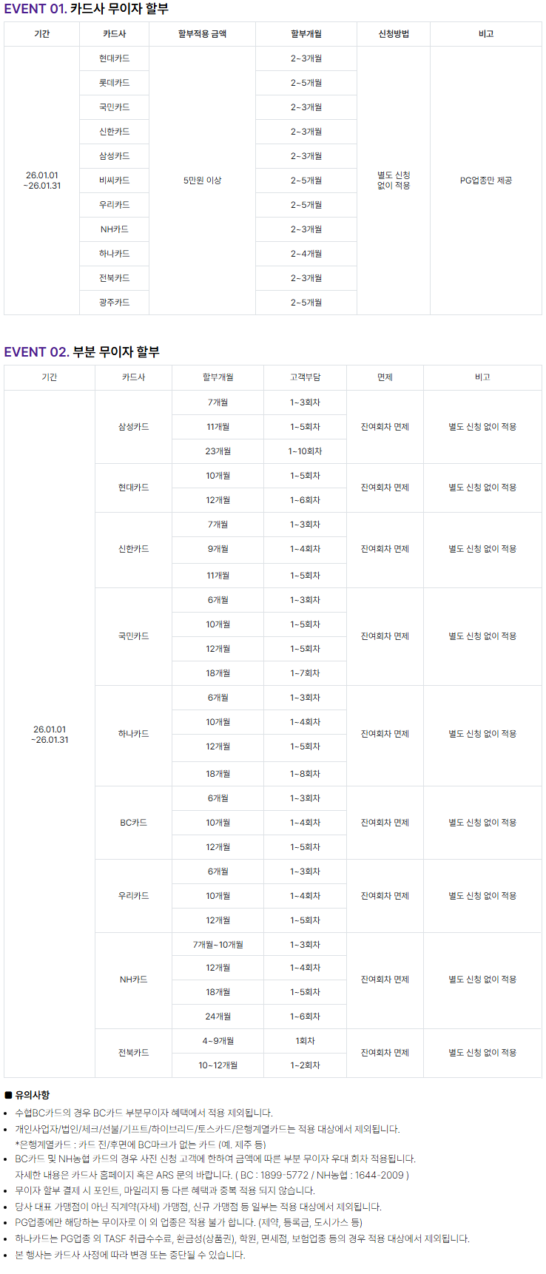Click the EVENT 02 부분 무이자 할부 heading
The width and height of the screenshot is (546, 1274).
(x=82, y=352)
